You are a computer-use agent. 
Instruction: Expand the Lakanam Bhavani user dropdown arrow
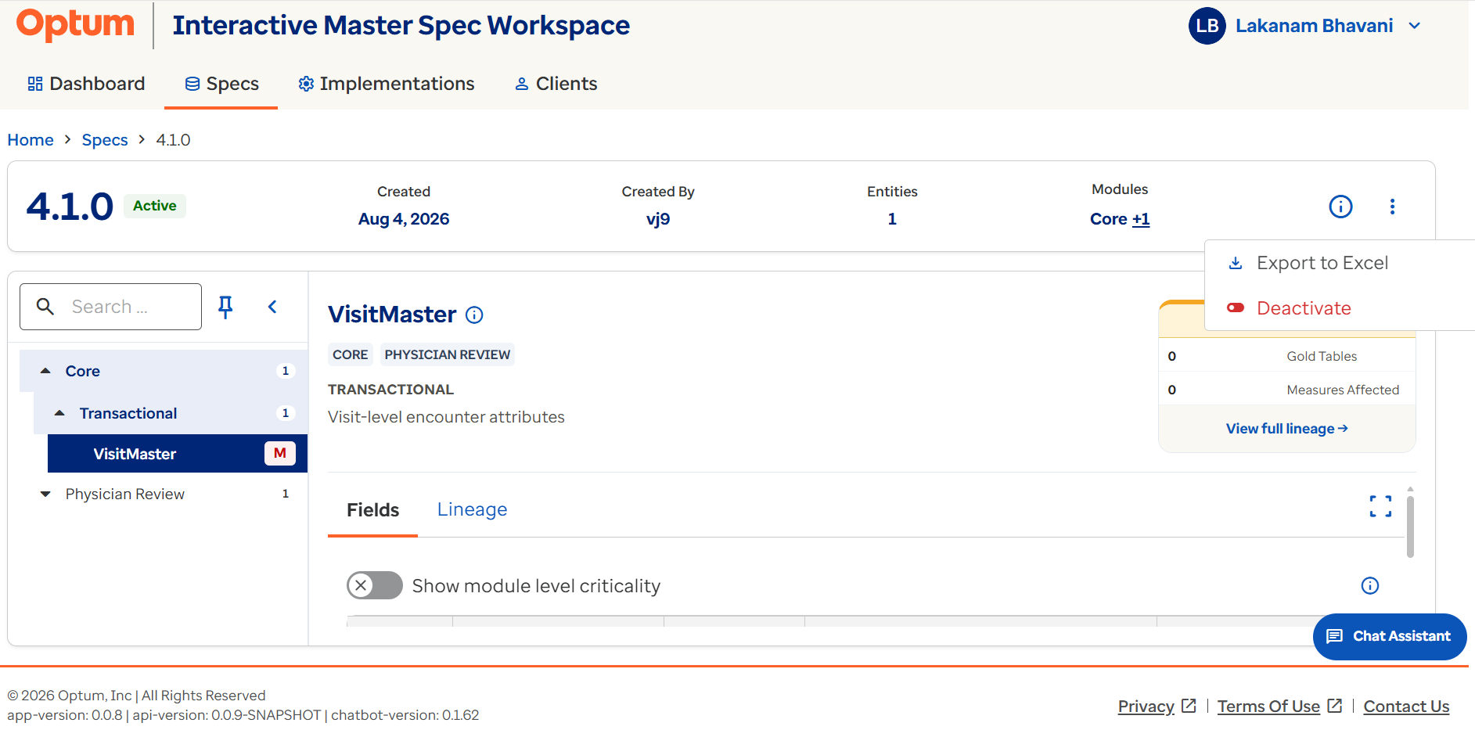[x=1414, y=26]
